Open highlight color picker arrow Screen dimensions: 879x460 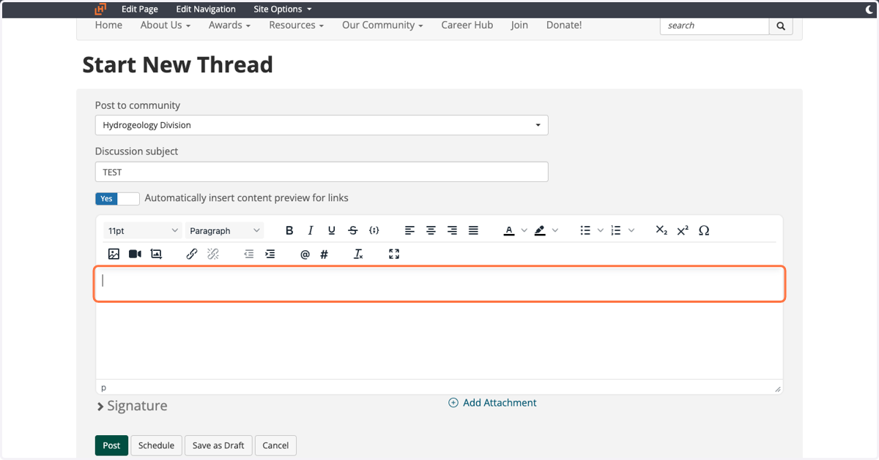[x=555, y=230]
